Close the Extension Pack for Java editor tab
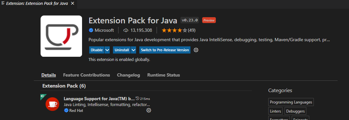The image size is (349, 120). pyautogui.click(x=73, y=4)
